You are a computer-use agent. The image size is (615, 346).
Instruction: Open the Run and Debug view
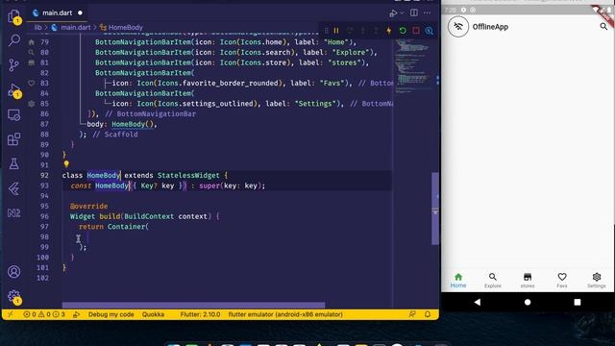coord(14,90)
